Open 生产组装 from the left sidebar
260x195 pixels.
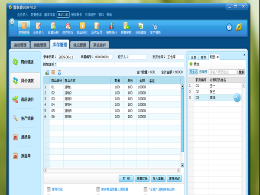coord(24,118)
